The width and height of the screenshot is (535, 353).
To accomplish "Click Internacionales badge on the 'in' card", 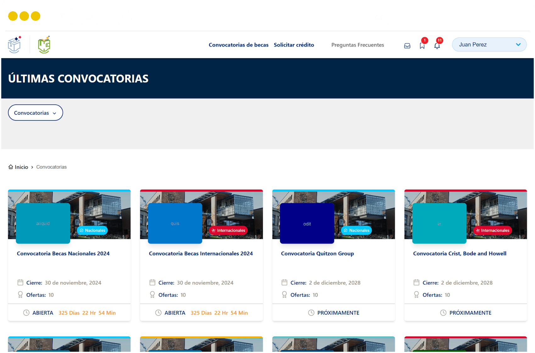I will (493, 230).
